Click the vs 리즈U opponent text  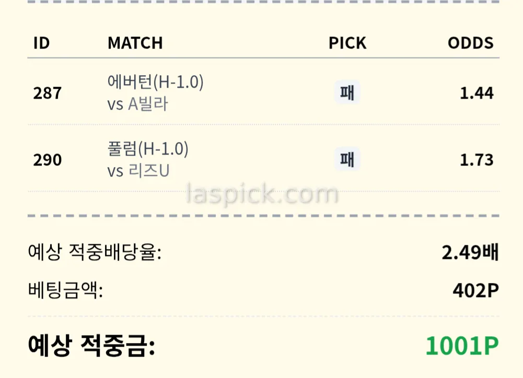click(138, 171)
